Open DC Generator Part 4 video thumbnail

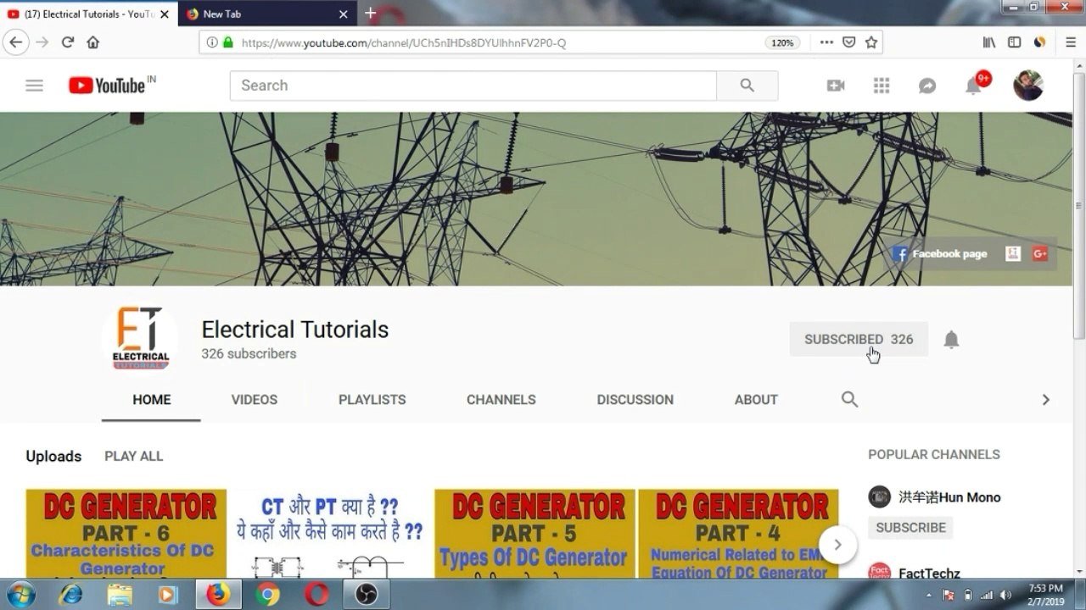pyautogui.click(x=738, y=534)
